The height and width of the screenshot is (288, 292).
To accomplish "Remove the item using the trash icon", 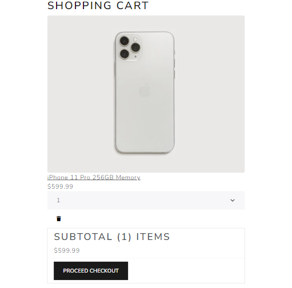I will pyautogui.click(x=59, y=219).
